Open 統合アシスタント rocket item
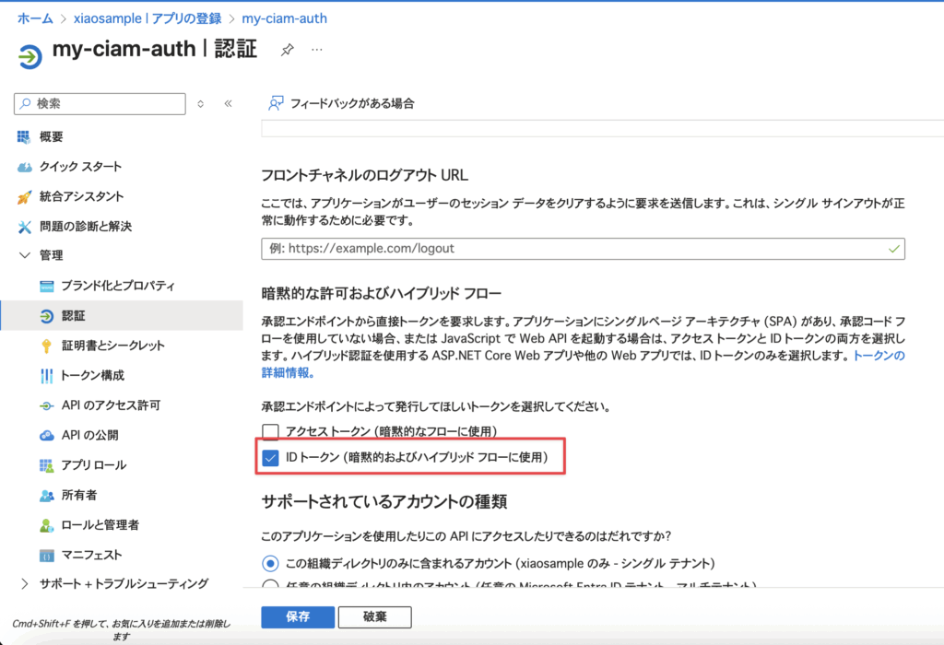The width and height of the screenshot is (944, 645). [x=81, y=196]
